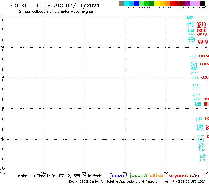This screenshot has height=184, width=209.
Task: Click the wave height value "3.43"
Action: point(191,34)
